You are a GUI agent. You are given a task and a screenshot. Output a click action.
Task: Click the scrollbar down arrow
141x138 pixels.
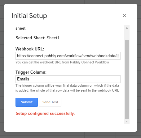pyautogui.click(x=127, y=121)
